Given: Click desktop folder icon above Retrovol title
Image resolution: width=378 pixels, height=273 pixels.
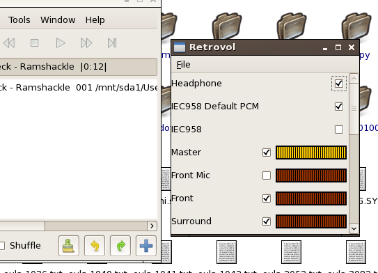Looking at the screenshot, I should pos(227,26).
